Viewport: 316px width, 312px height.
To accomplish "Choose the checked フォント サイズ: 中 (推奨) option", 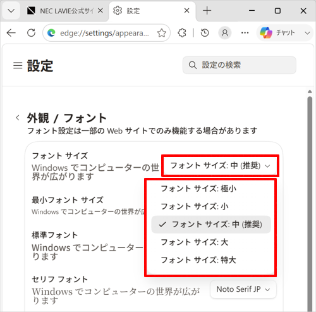I will point(211,225).
